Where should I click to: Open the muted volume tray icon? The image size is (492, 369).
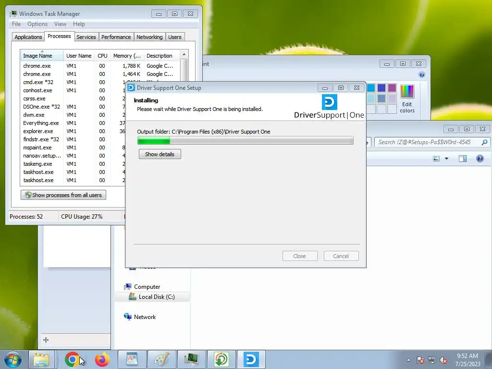443,360
